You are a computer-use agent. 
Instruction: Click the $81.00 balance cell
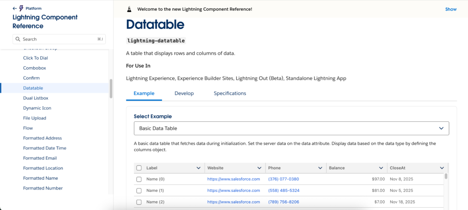[378, 190]
